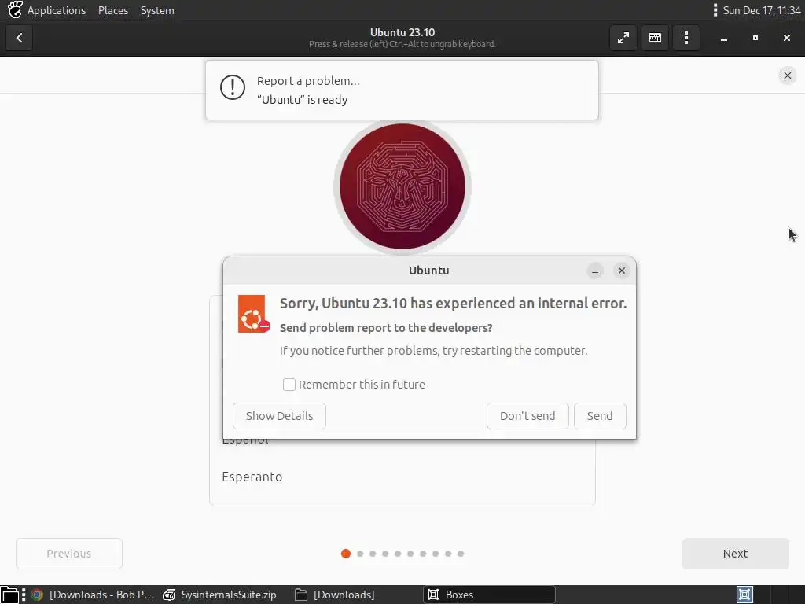805x604 pixels.
Task: Click the clock showing Sun Dec 17
Action: pos(761,10)
